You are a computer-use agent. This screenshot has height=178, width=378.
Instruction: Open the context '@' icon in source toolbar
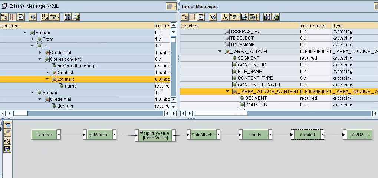45,17
